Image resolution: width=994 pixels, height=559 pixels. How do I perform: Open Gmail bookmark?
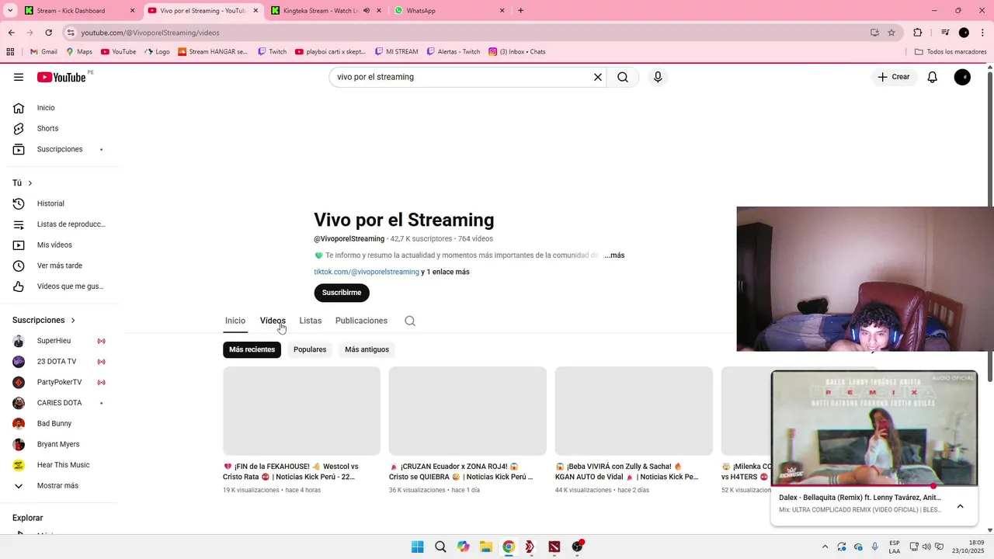coord(43,52)
